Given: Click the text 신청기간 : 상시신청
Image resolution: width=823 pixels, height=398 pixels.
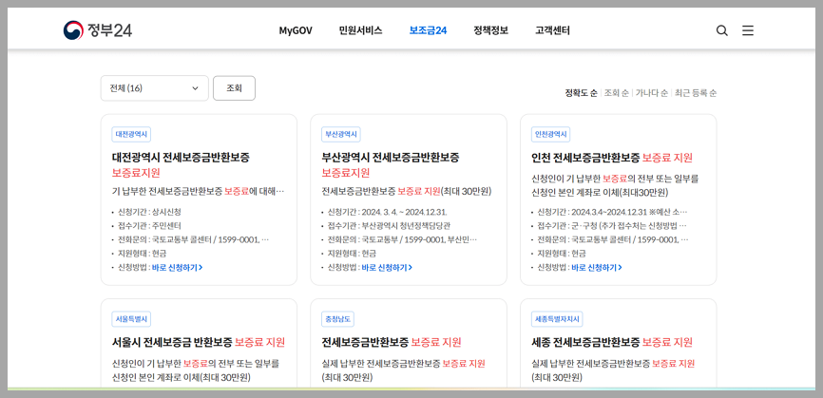Looking at the screenshot, I should pyautogui.click(x=149, y=213).
